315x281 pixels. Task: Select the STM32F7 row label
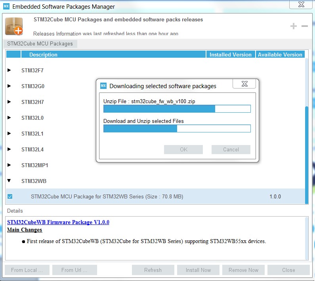[32, 71]
